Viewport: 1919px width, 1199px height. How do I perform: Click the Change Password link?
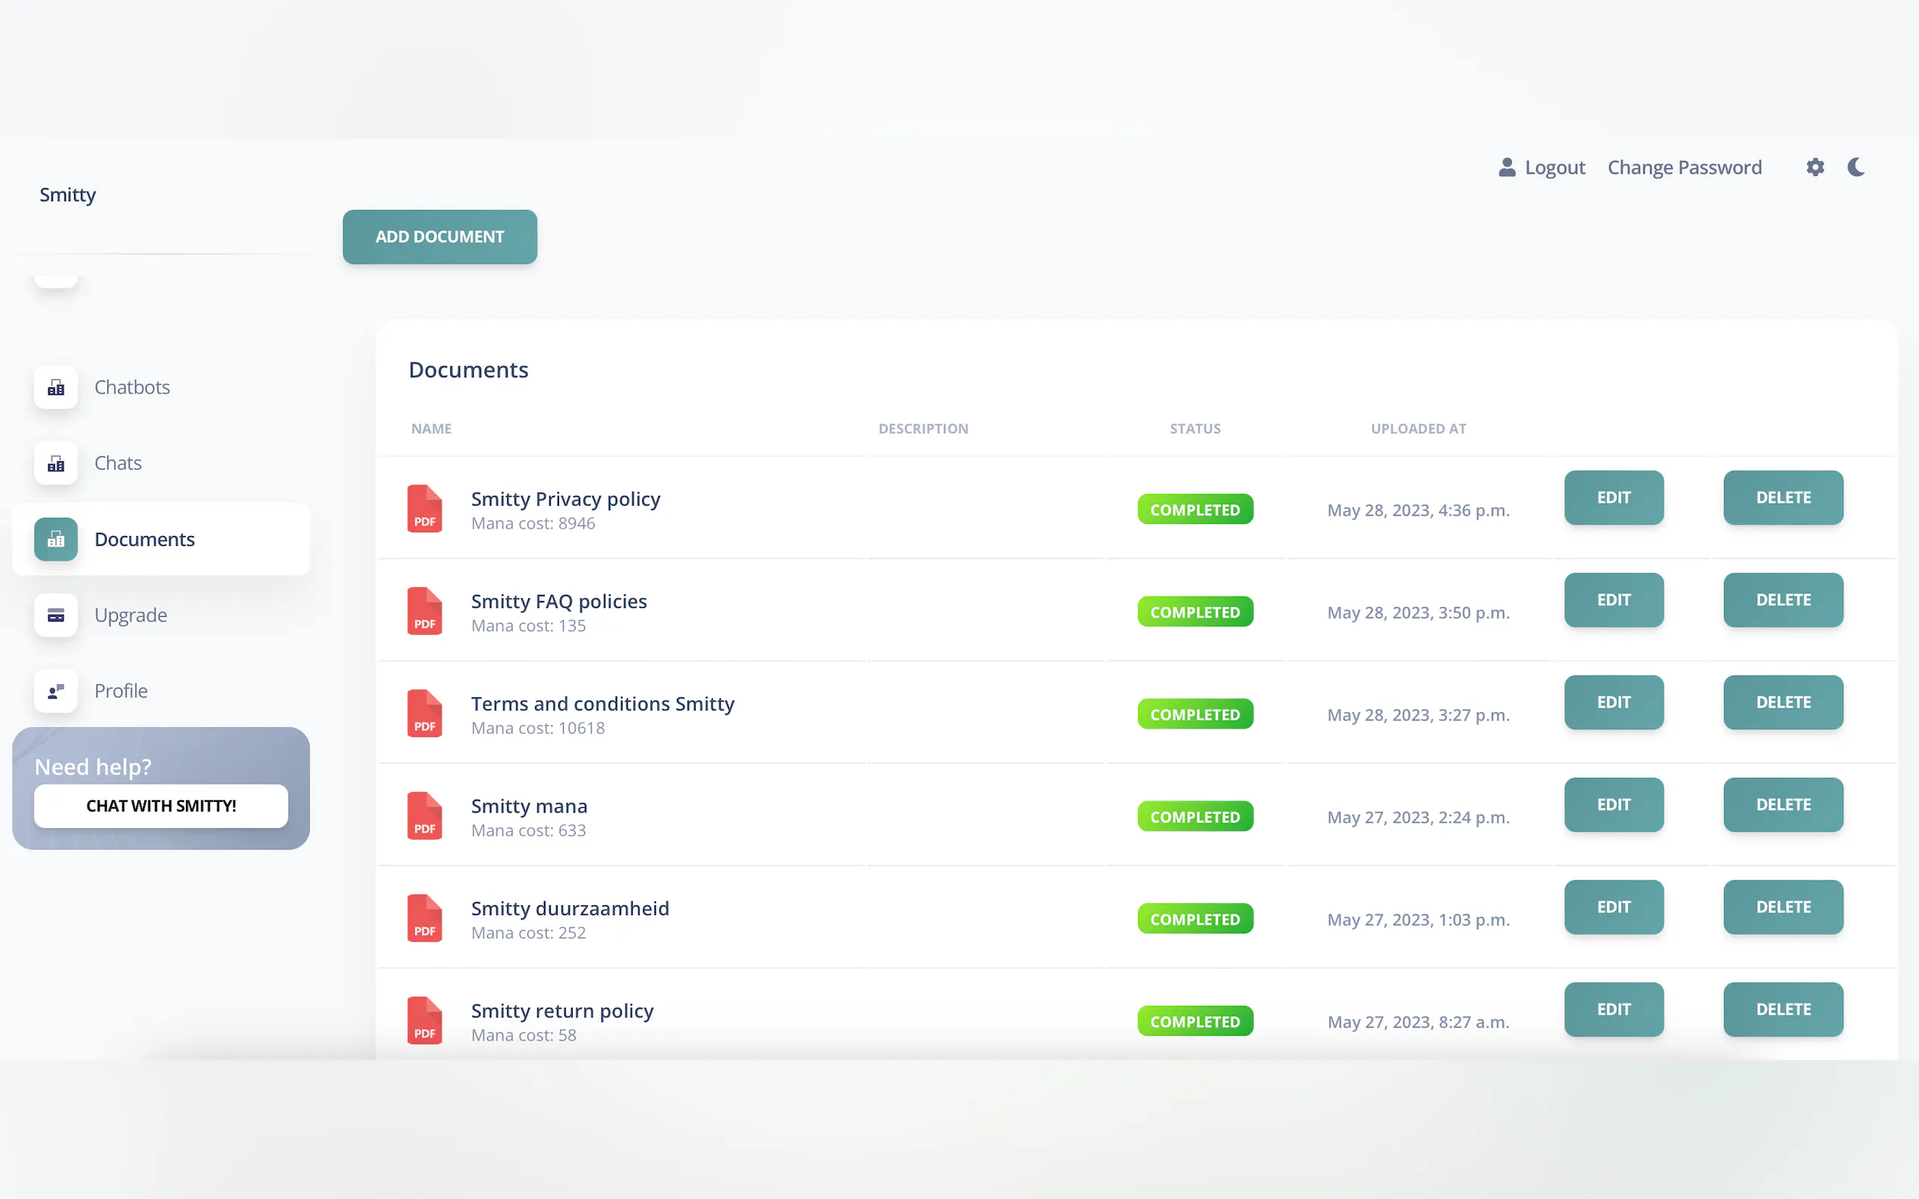(1684, 168)
